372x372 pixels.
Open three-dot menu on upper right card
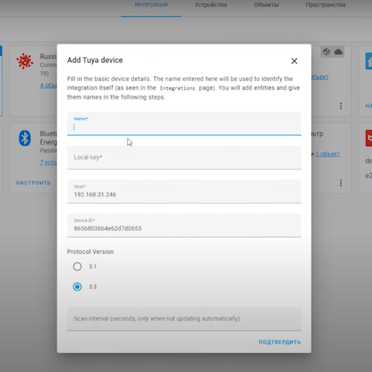coord(341,106)
